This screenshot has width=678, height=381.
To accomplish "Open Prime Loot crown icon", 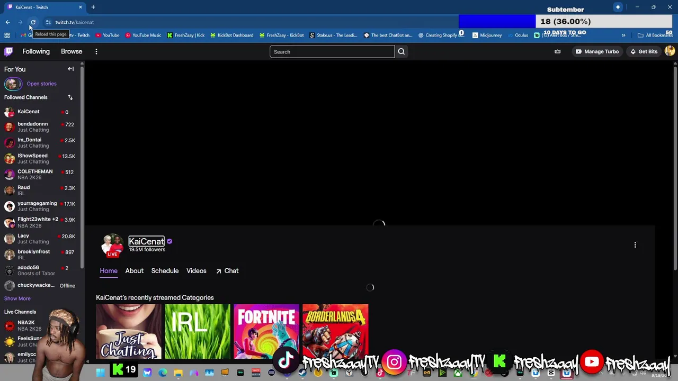I will tap(557, 51).
